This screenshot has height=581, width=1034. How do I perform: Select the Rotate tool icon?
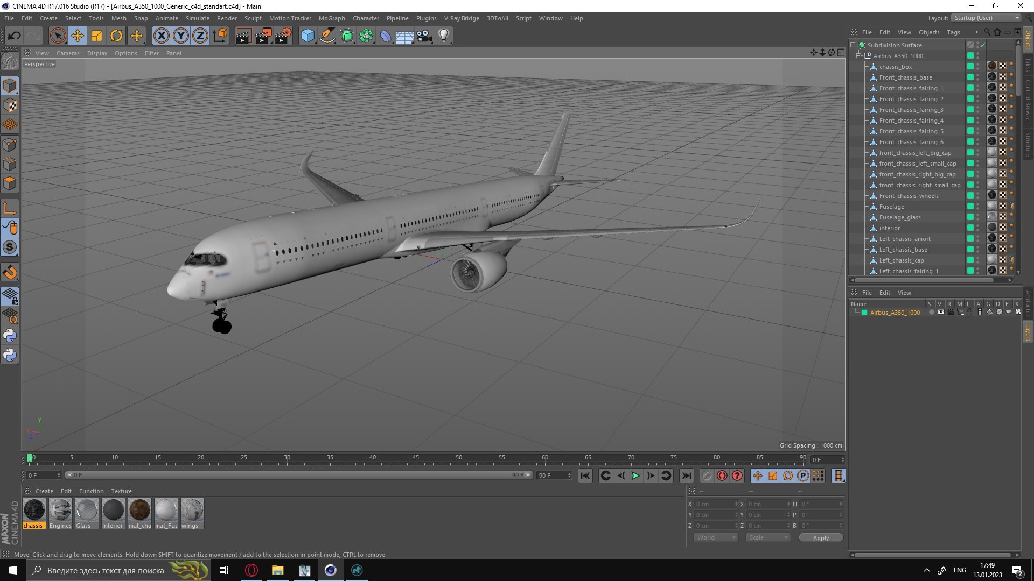pyautogui.click(x=116, y=36)
